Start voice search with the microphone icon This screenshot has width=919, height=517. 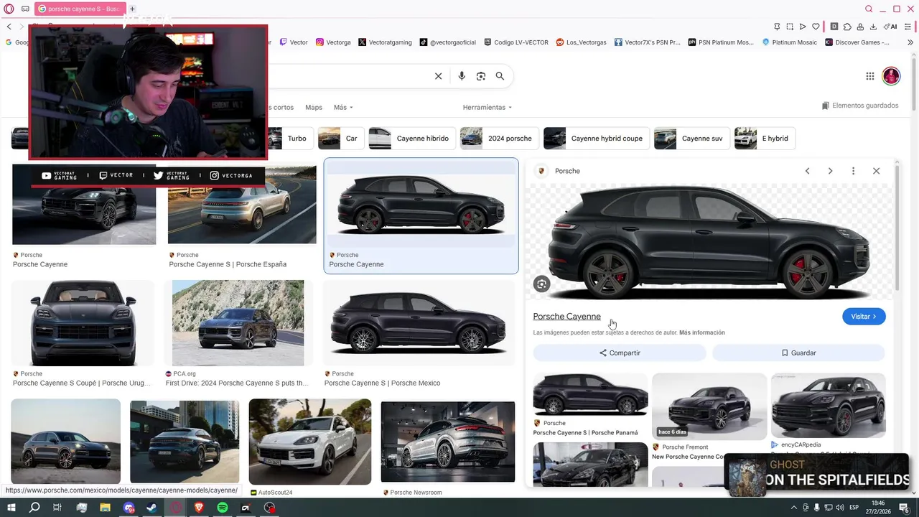[x=462, y=76]
